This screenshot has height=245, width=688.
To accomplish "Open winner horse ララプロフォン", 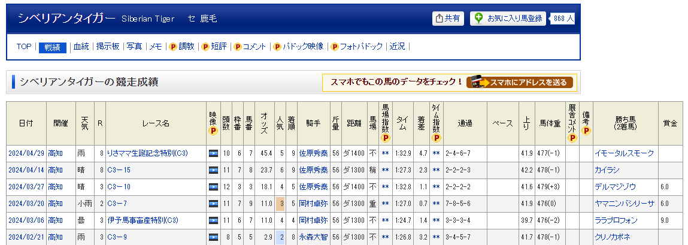I will (616, 220).
